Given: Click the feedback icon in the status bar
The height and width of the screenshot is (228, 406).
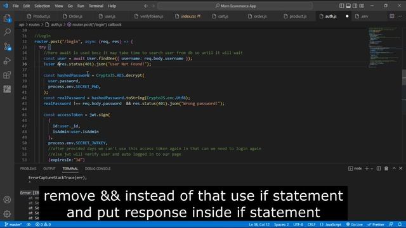Looking at the screenshot, I should (x=391, y=224).
